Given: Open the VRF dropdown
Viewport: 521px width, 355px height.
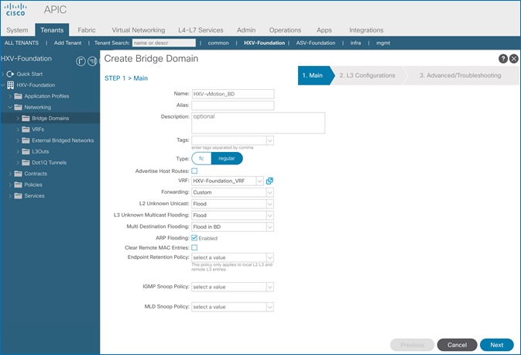Looking at the screenshot, I should [x=259, y=181].
